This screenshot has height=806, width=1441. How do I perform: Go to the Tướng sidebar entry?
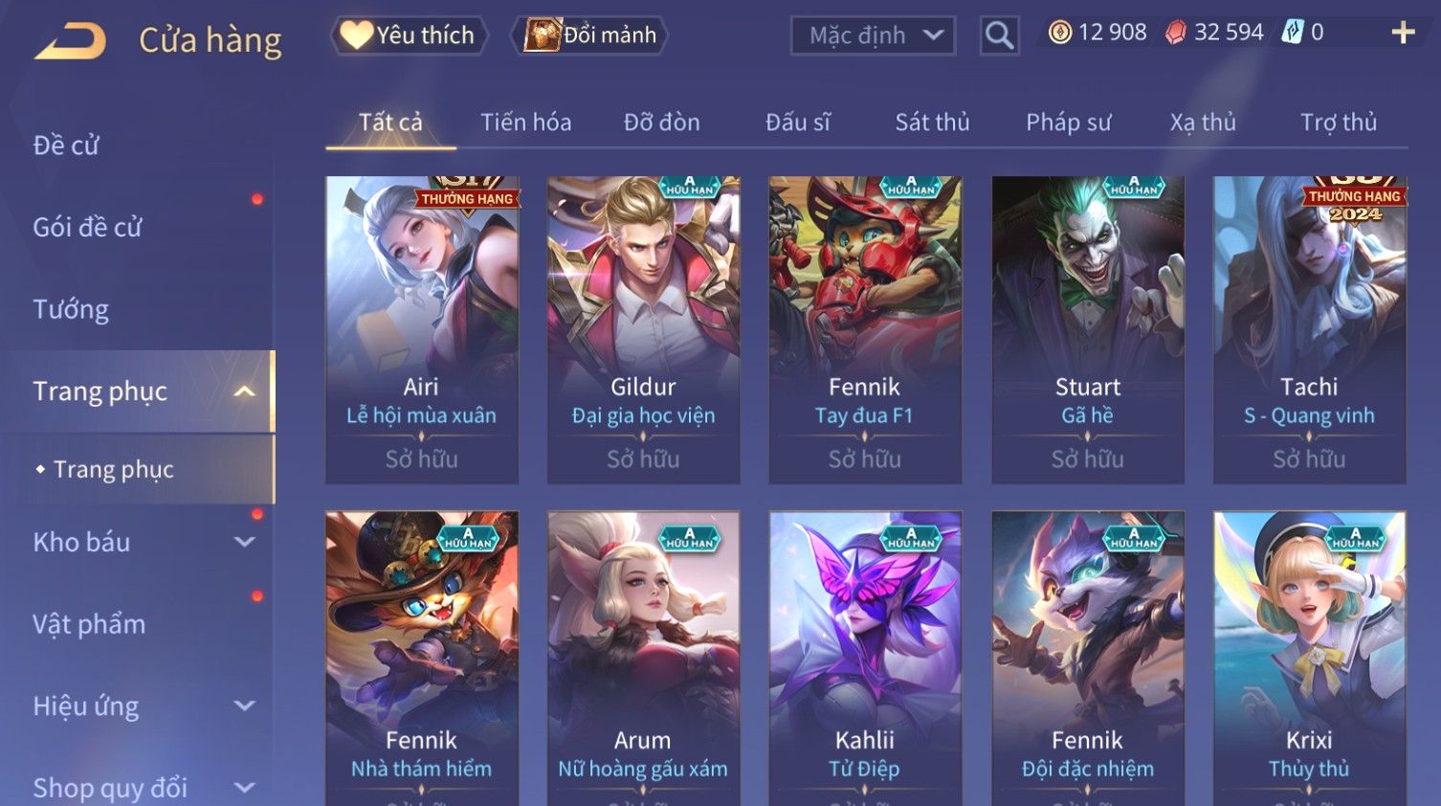pos(71,310)
